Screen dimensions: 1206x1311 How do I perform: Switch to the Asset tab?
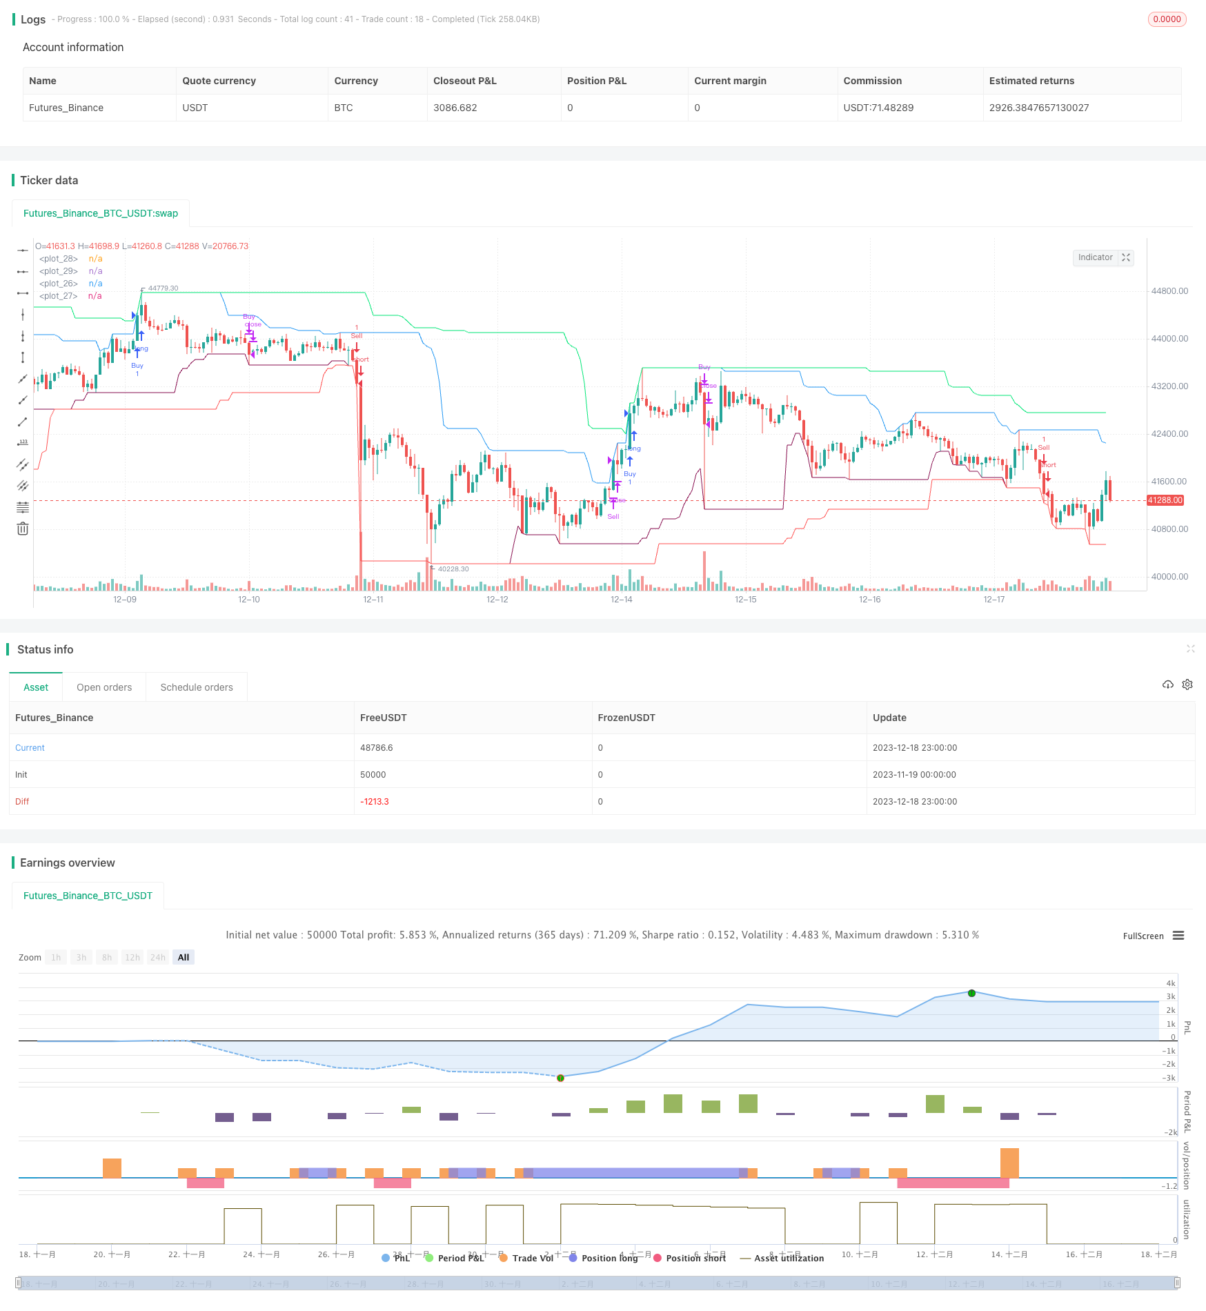(x=36, y=687)
